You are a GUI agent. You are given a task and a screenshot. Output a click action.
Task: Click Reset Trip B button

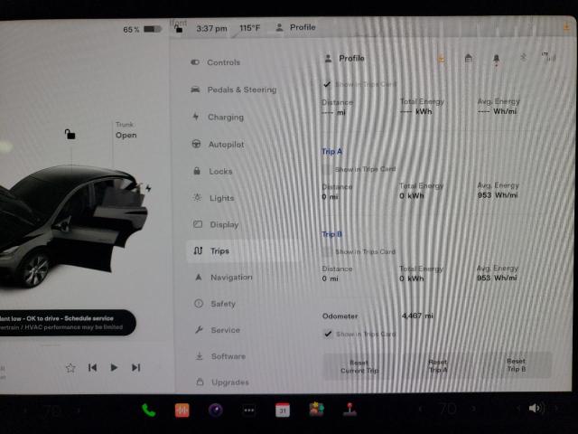(516, 365)
